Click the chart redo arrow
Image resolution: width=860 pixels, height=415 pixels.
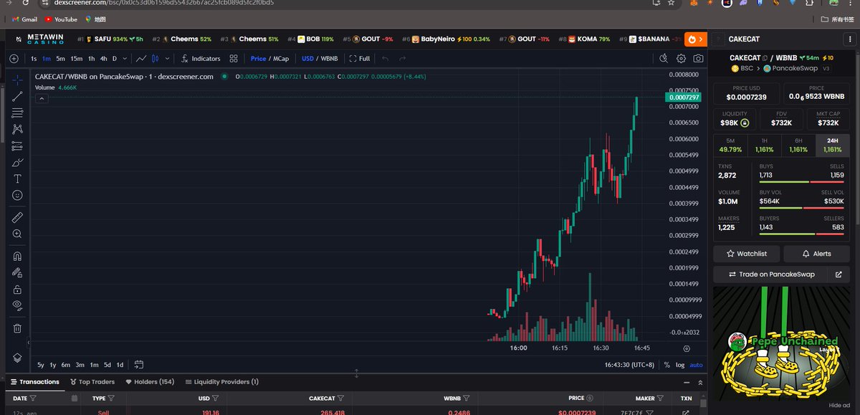pyautogui.click(x=402, y=59)
